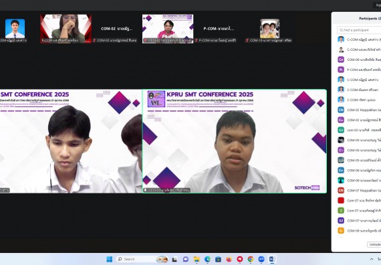Open Microsoft Store from the taskbar

coord(218,260)
